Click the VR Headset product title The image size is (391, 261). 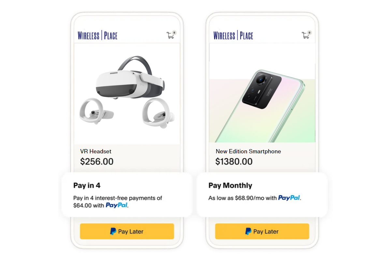(x=96, y=151)
